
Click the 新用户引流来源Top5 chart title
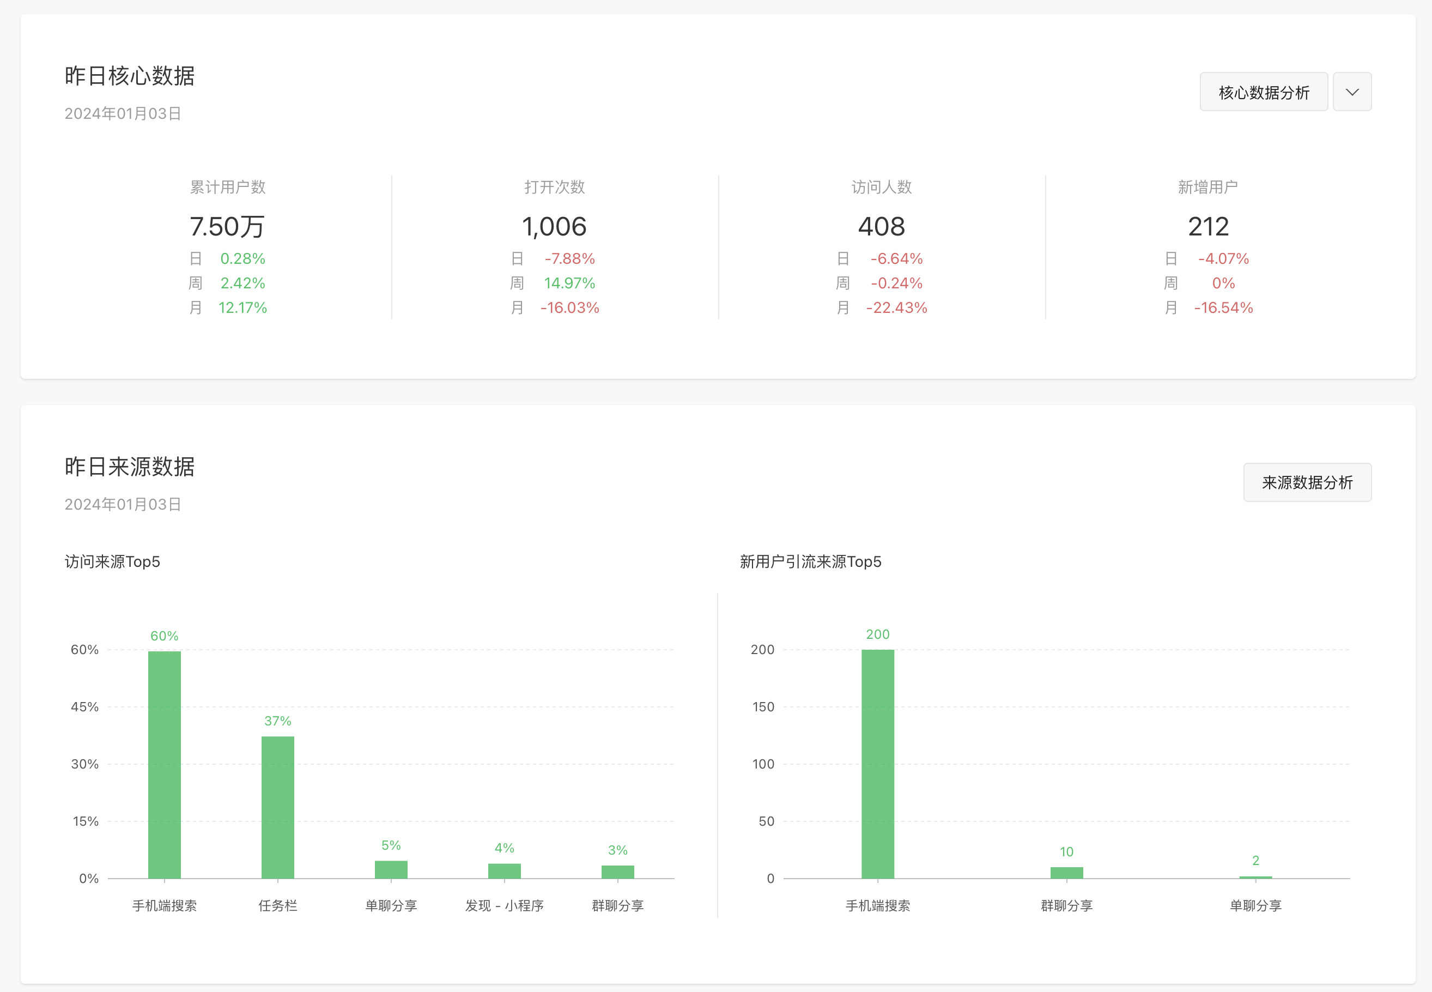point(810,562)
